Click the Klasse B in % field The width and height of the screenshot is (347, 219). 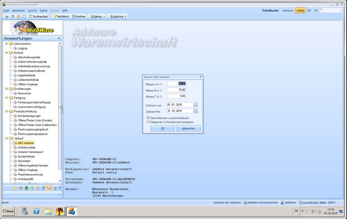point(176,90)
